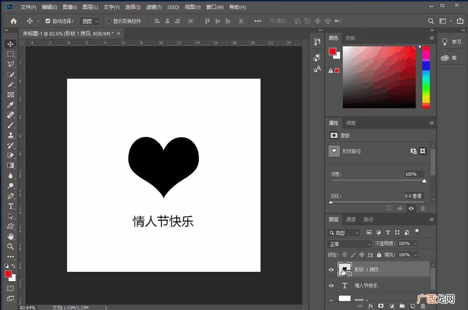The height and width of the screenshot is (310, 468).
Task: Open the 学习 panel button
Action: pyautogui.click(x=451, y=42)
